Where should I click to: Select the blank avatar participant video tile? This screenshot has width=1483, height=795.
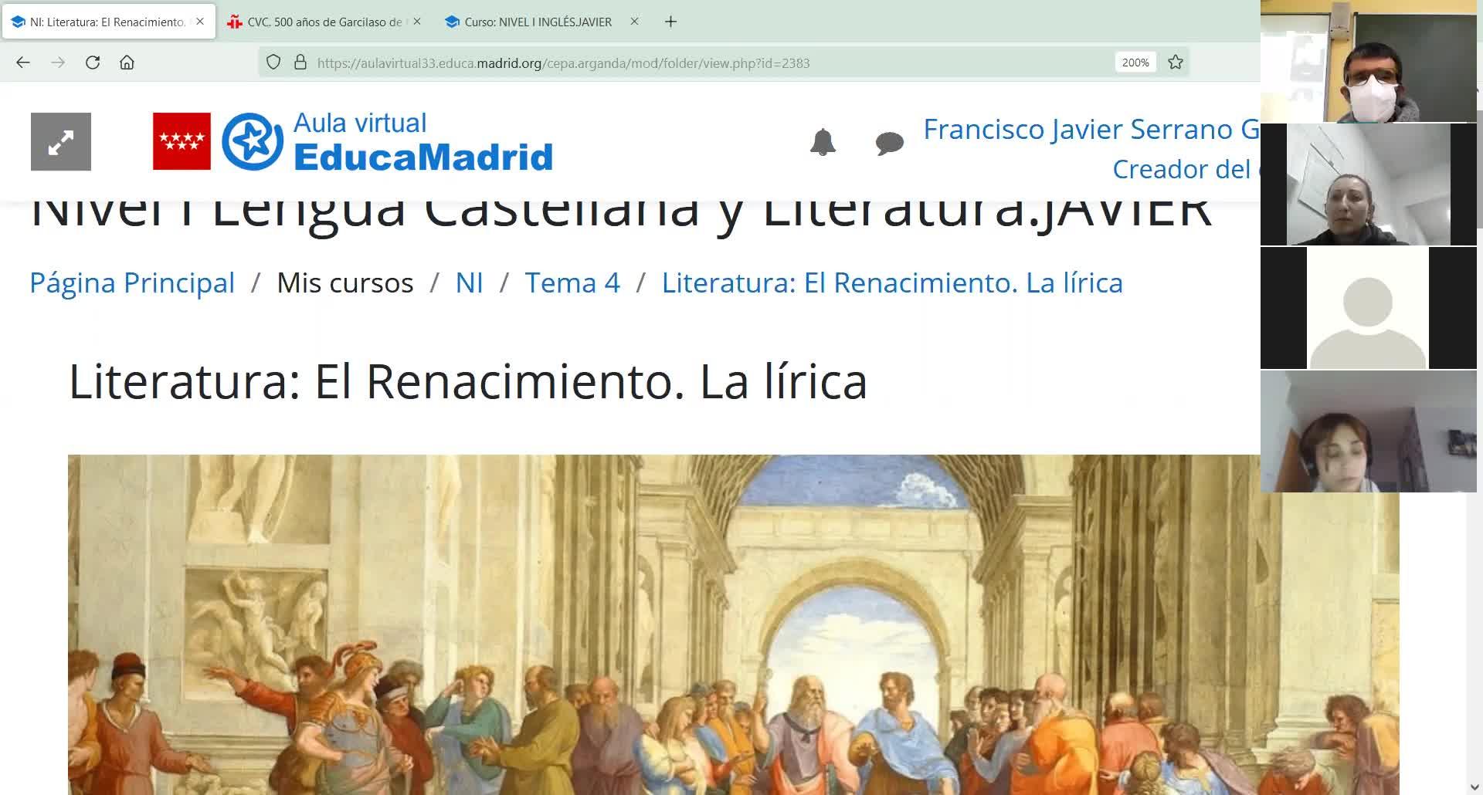(x=1369, y=308)
